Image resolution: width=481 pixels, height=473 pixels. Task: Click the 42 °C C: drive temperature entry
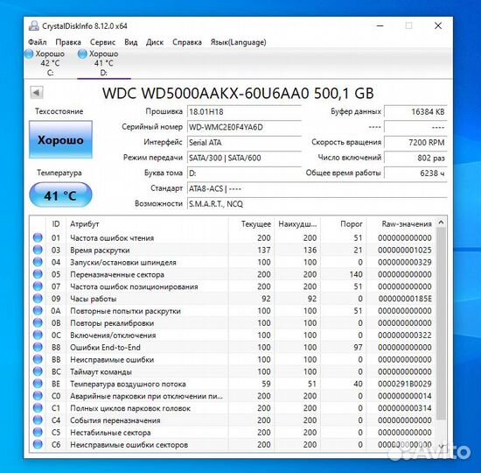pos(50,63)
